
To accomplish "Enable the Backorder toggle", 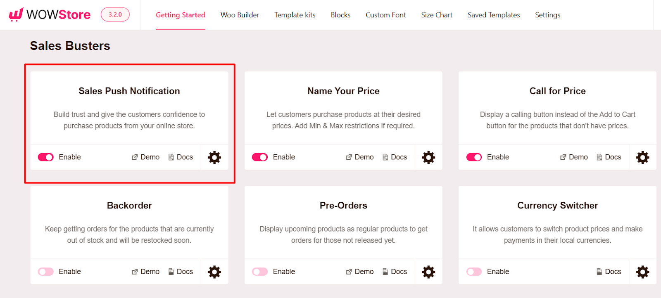I will tap(45, 271).
